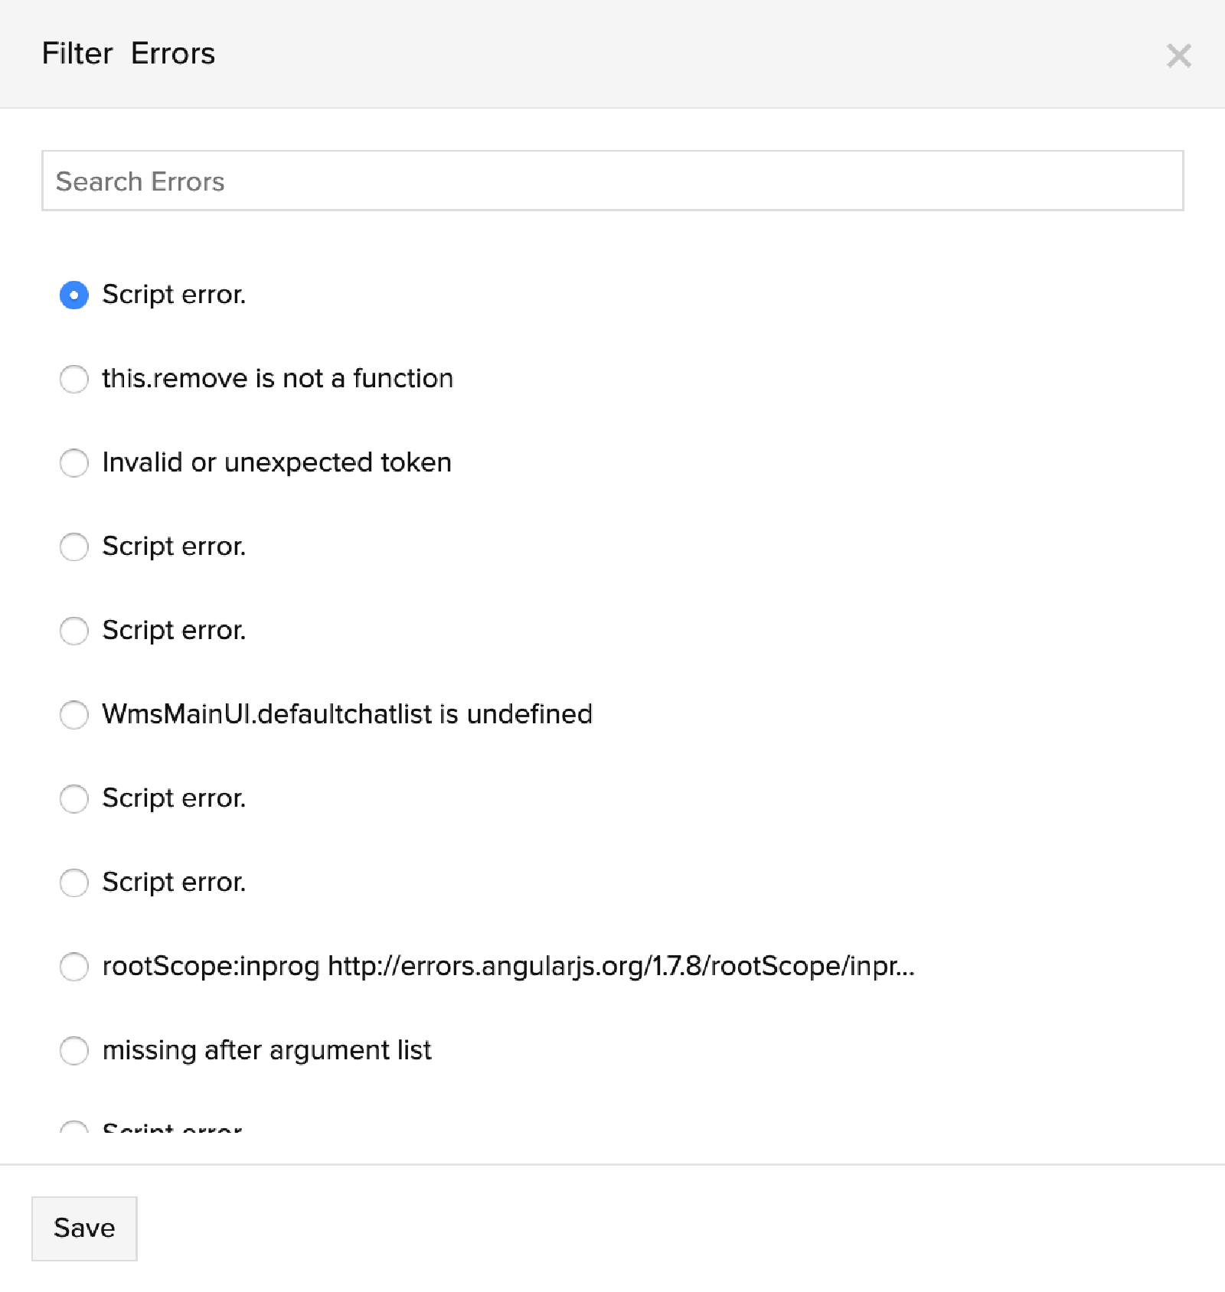Click 'missing after argument list' label text
The height and width of the screenshot is (1292, 1225).
tap(266, 1051)
